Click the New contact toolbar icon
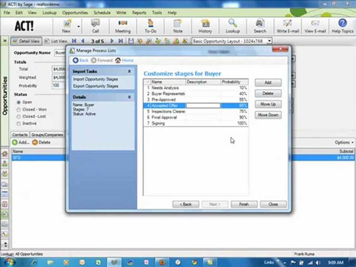Image resolution: width=356 pixels, height=267 pixels. pyautogui.click(x=66, y=26)
